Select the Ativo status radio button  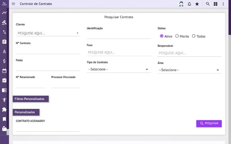tap(162, 36)
